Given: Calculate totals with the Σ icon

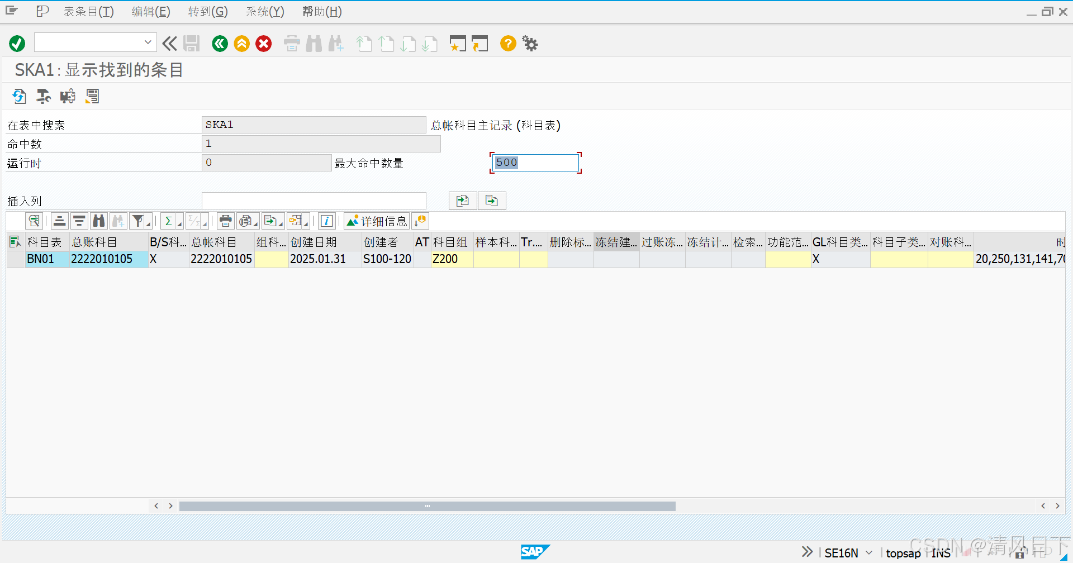Looking at the screenshot, I should (x=169, y=221).
